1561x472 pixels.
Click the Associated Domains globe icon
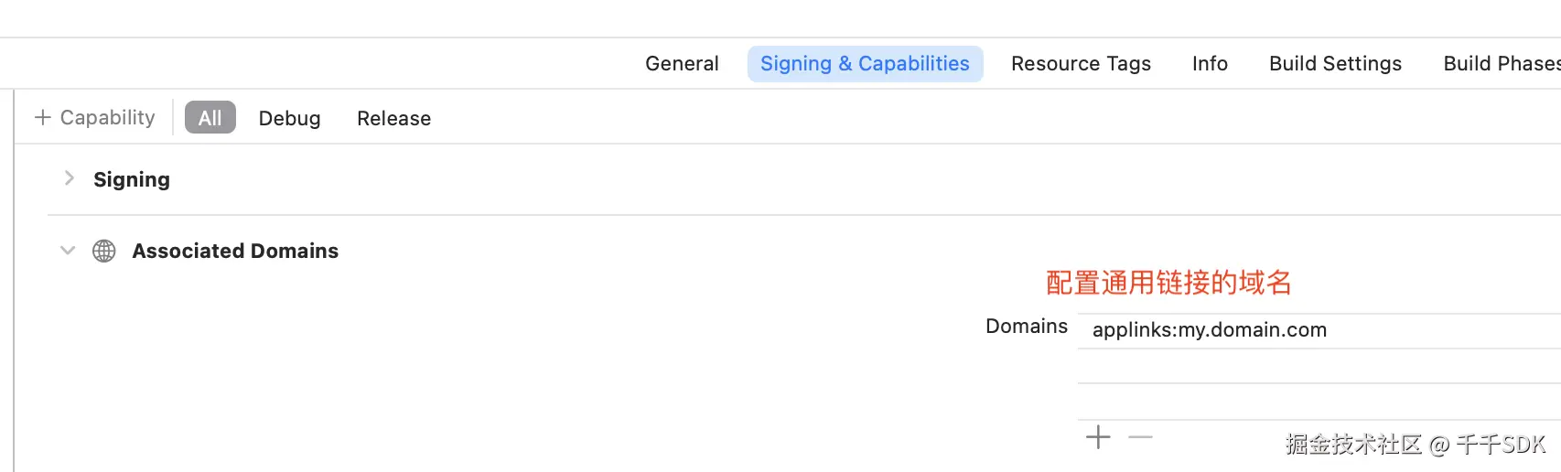pos(104,252)
